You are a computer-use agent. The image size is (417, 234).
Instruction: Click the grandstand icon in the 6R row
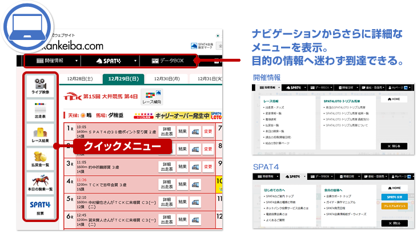(195, 220)
